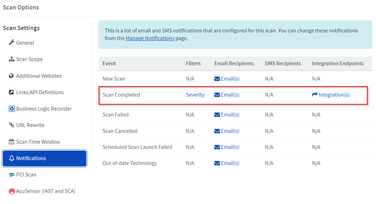Click the sitemap icon for Scan Scope
Screen dimensions: 376x204
coord(12,59)
